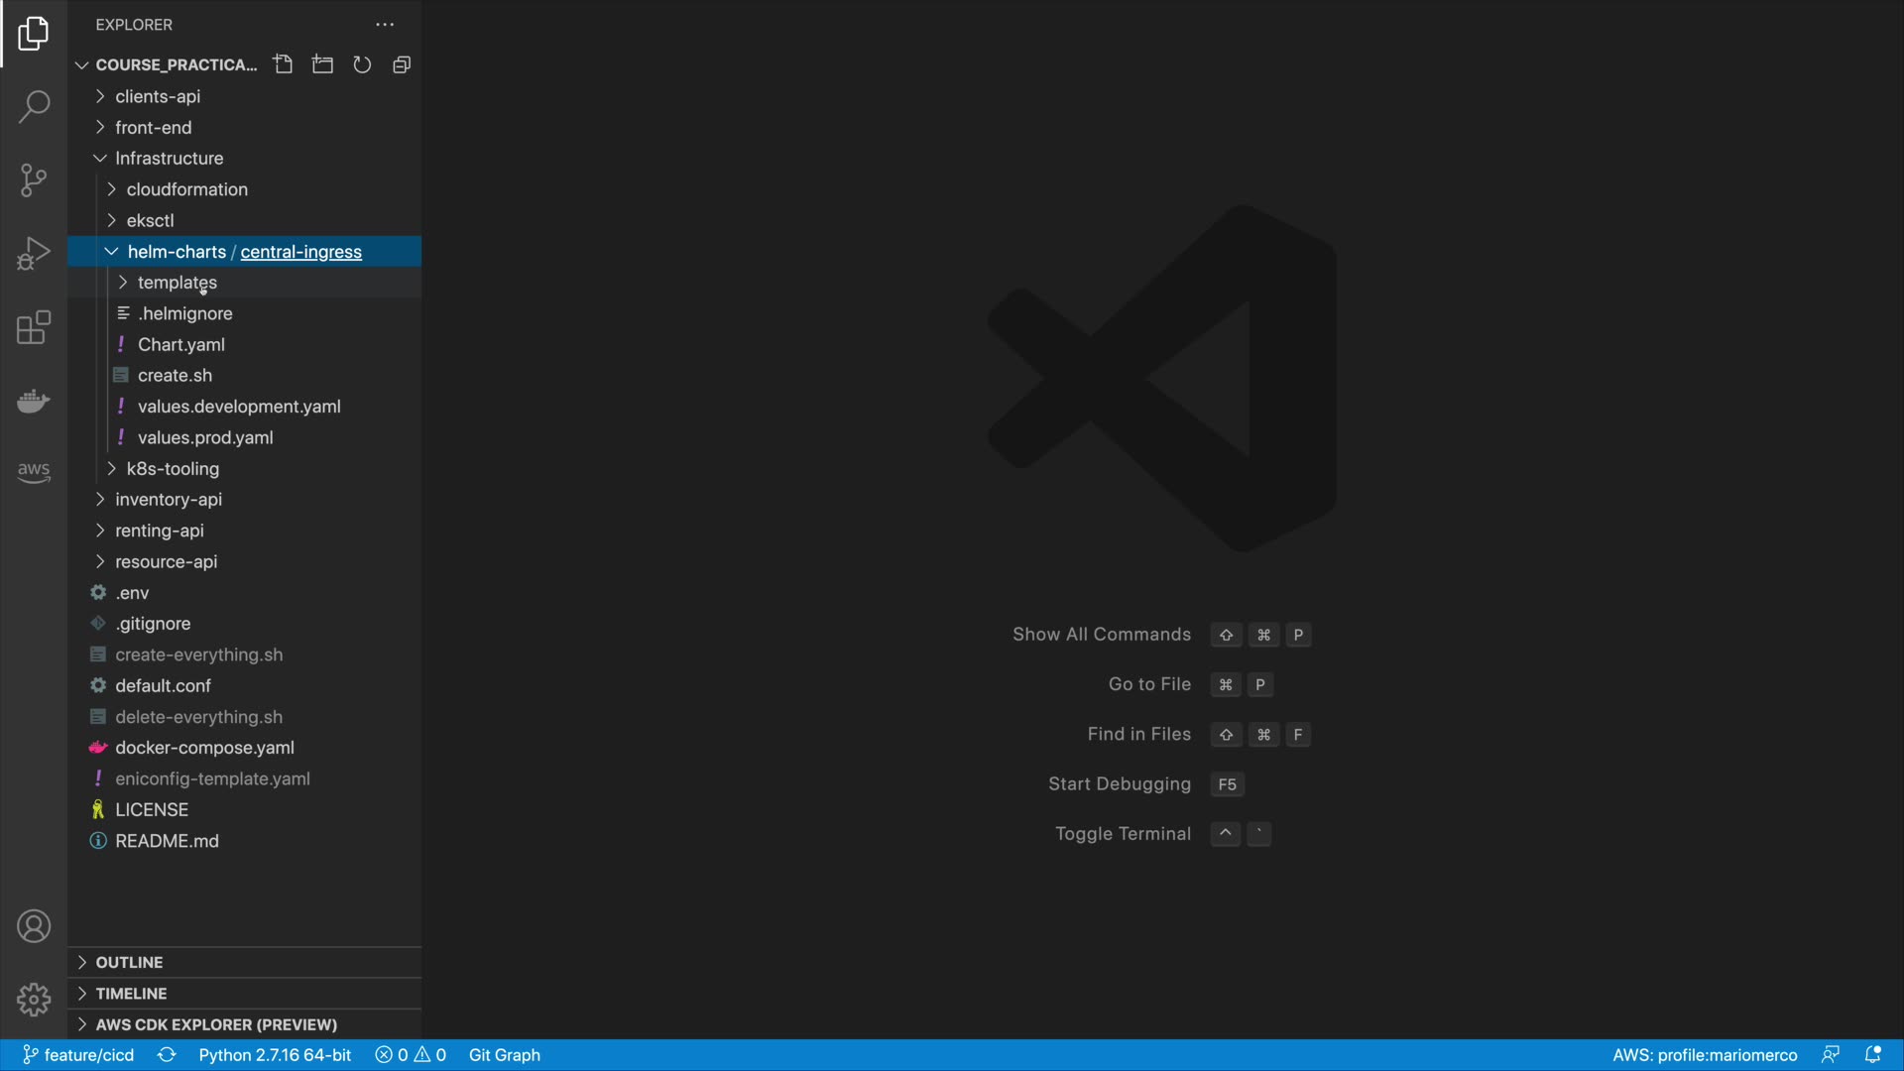
Task: Expand AWS CDK Explorer section
Action: point(215,1024)
